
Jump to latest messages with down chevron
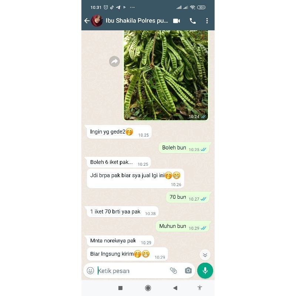[x=205, y=255]
